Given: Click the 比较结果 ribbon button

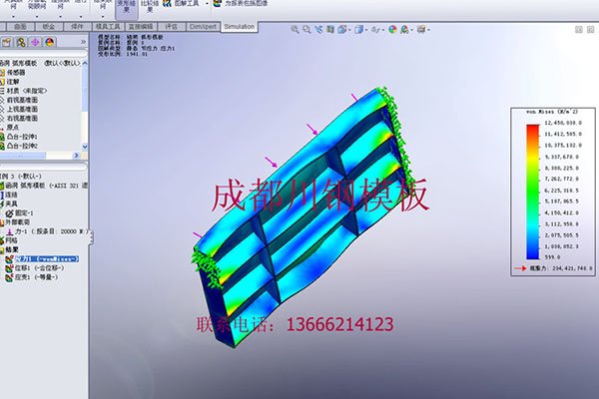Looking at the screenshot, I should [150, 6].
